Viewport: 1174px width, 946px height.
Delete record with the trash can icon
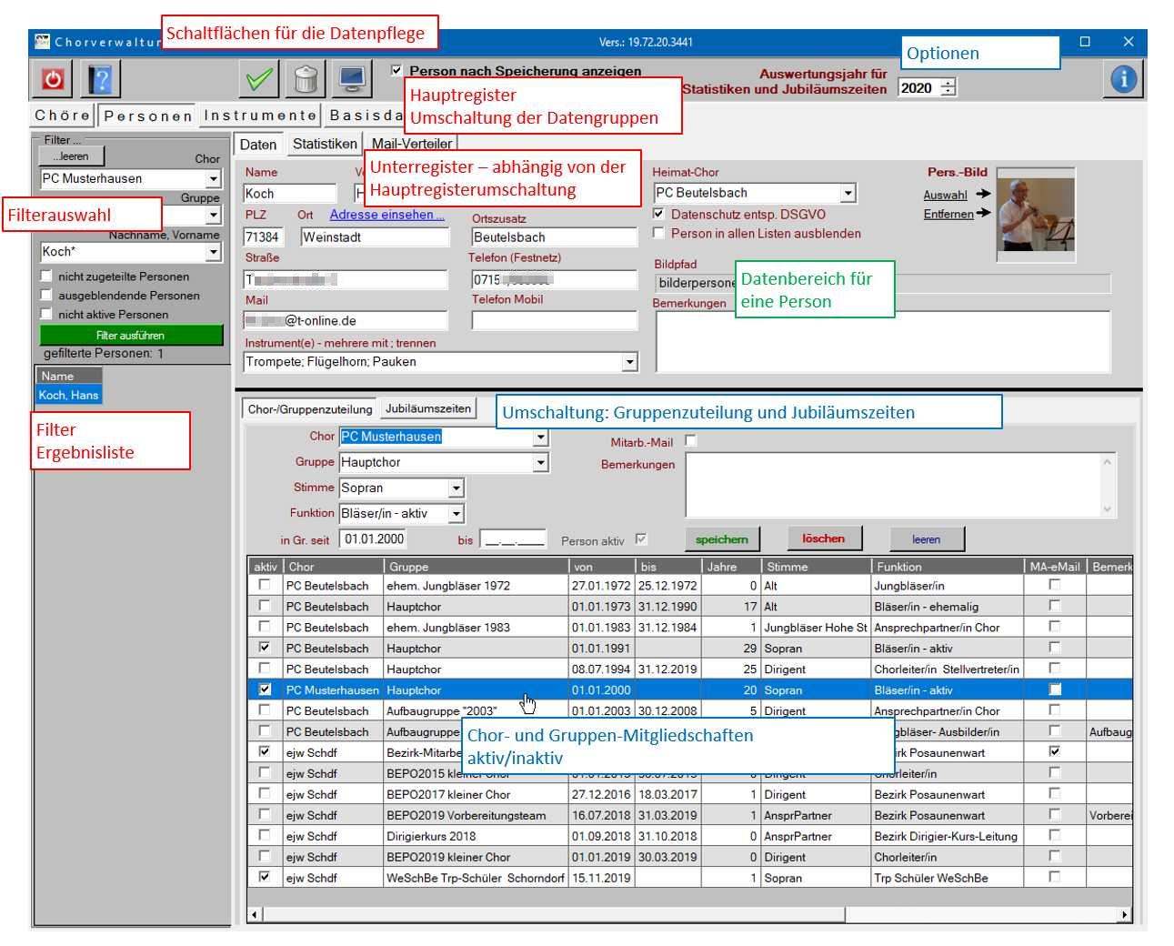pos(306,79)
